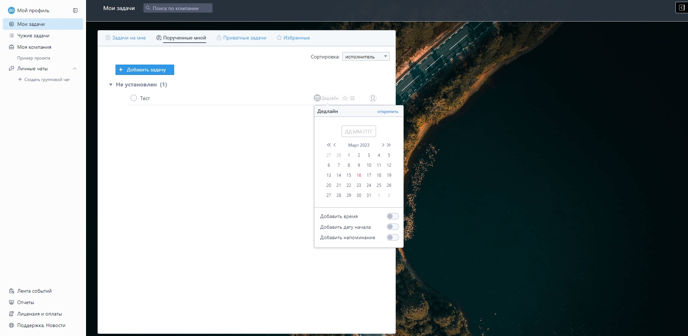Mark Тест task as complete
The height and width of the screenshot is (336, 688).
pyautogui.click(x=134, y=98)
